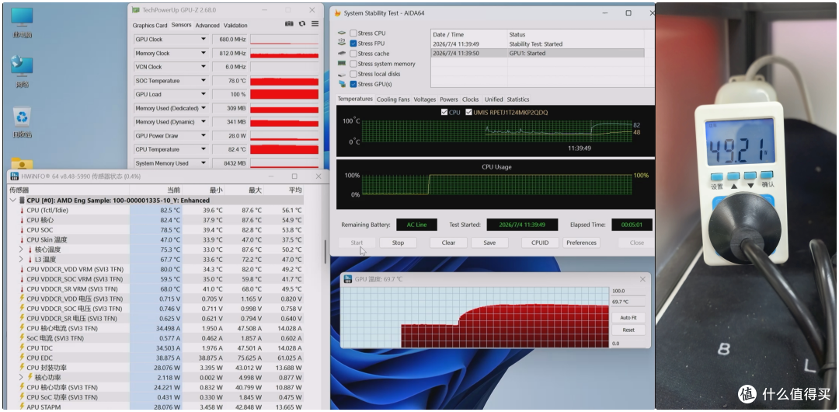Open the Memory Clock sensor dropdown
839x412 pixels.
(x=204, y=53)
